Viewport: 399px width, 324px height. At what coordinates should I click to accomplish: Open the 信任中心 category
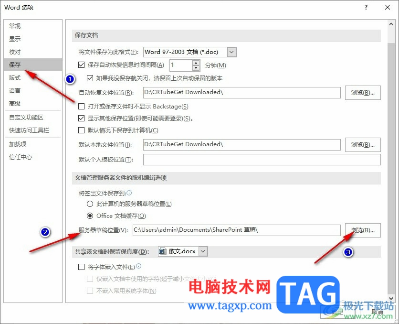tap(33, 157)
